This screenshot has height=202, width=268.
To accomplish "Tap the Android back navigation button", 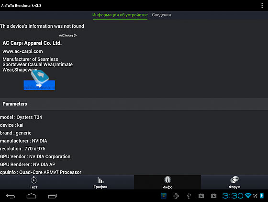I will coord(11,196).
